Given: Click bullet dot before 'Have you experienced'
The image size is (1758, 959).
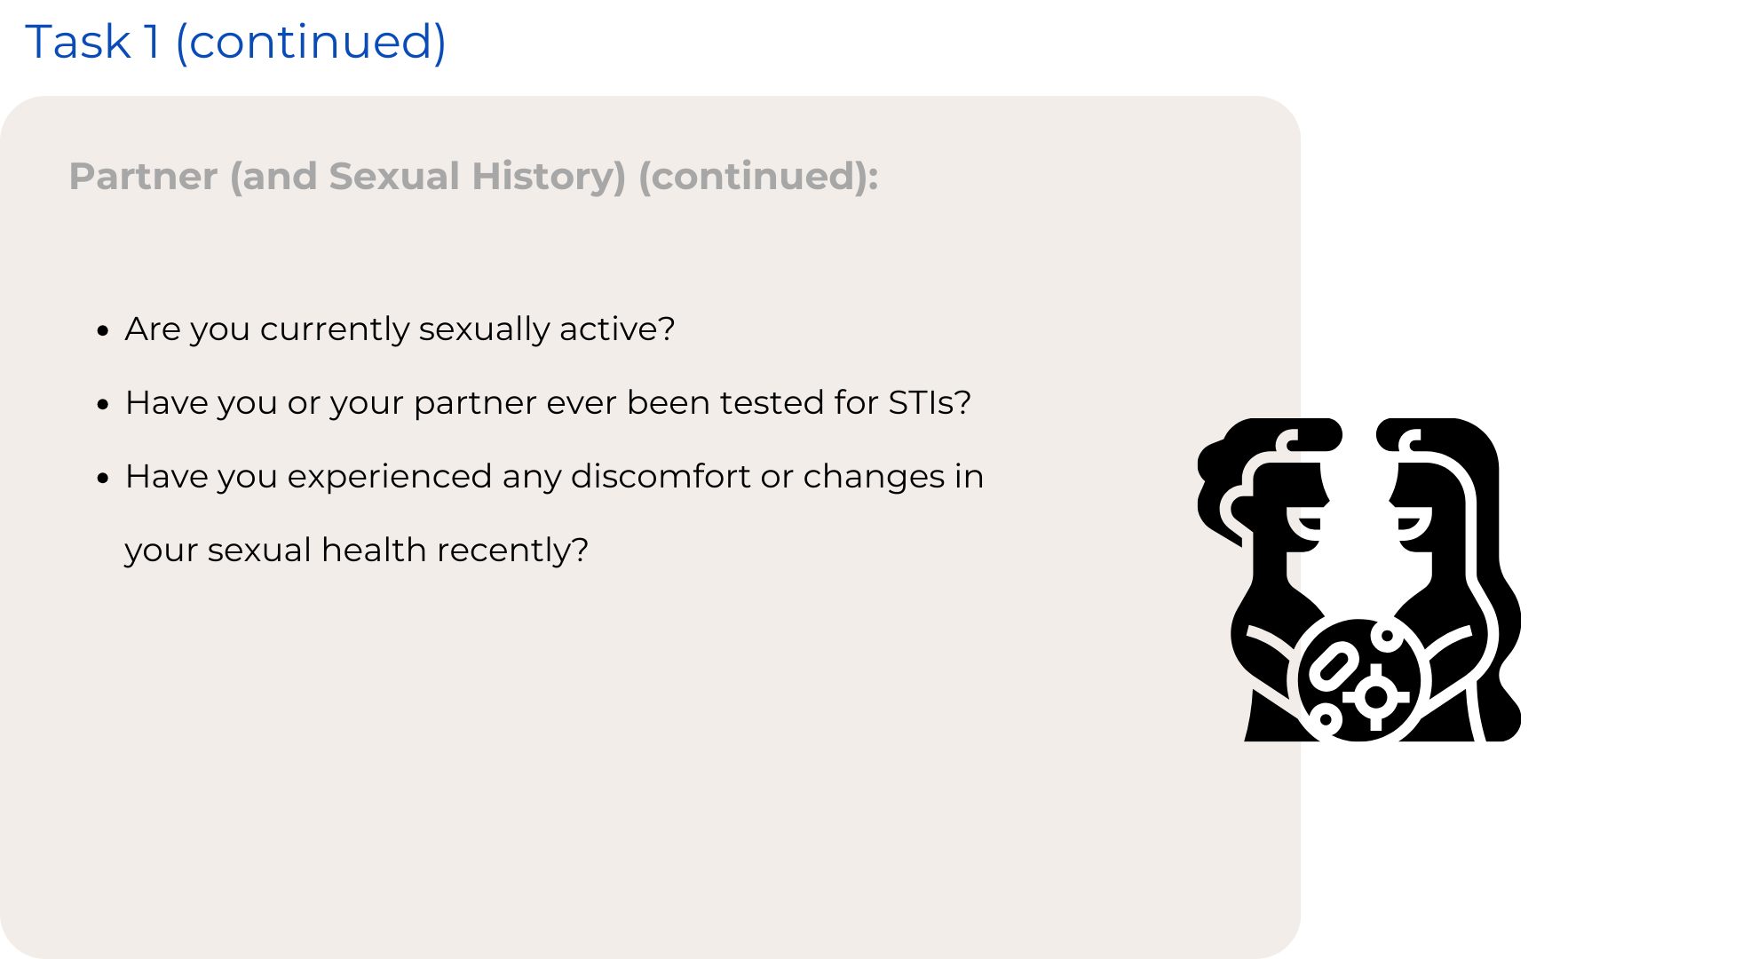Looking at the screenshot, I should [x=103, y=479].
